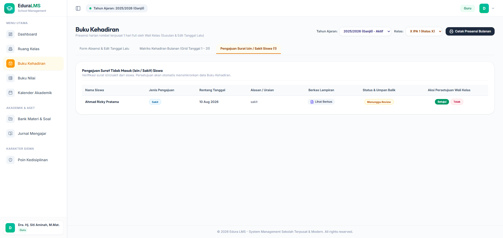Viewport: 503px width, 238px height.
Task: Click the Nama Siswa column header
Action: click(95, 90)
